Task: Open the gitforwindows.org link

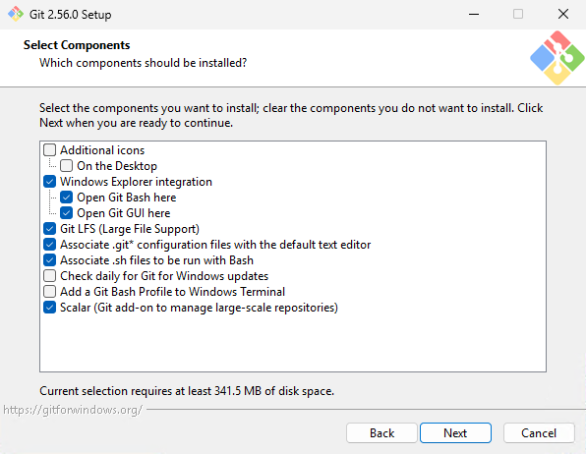Action: (73, 410)
